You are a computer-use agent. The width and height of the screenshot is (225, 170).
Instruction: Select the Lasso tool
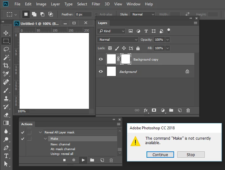coord(6,49)
